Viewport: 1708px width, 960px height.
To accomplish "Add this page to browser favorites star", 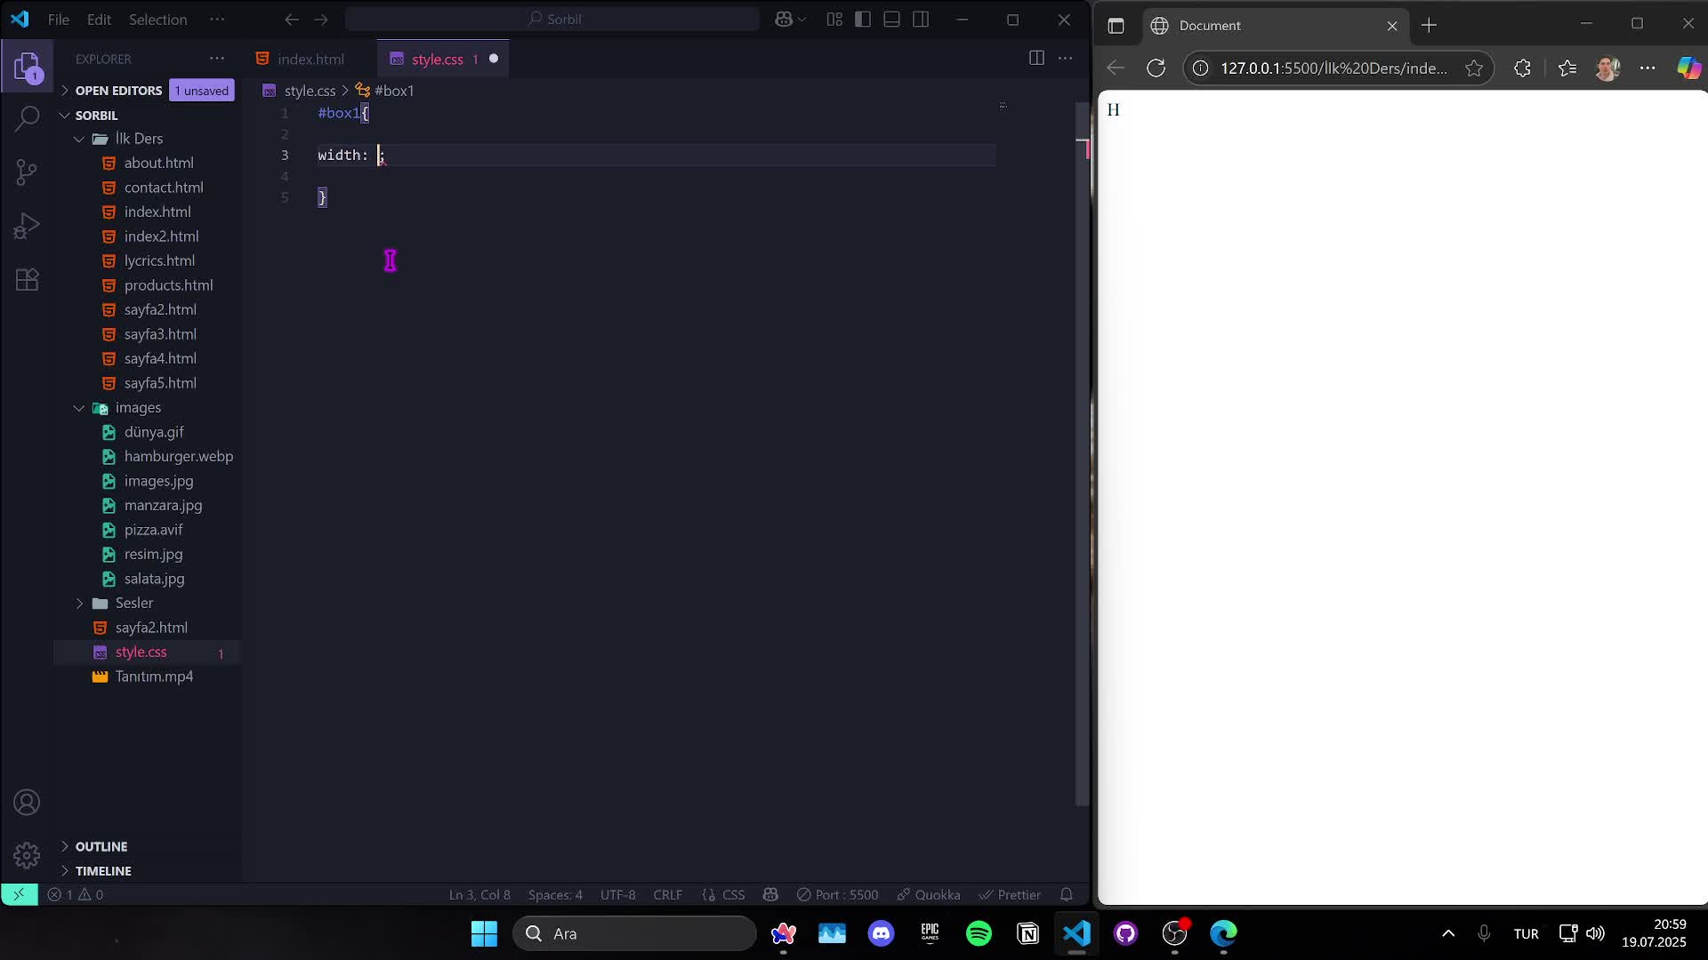I will (1474, 68).
